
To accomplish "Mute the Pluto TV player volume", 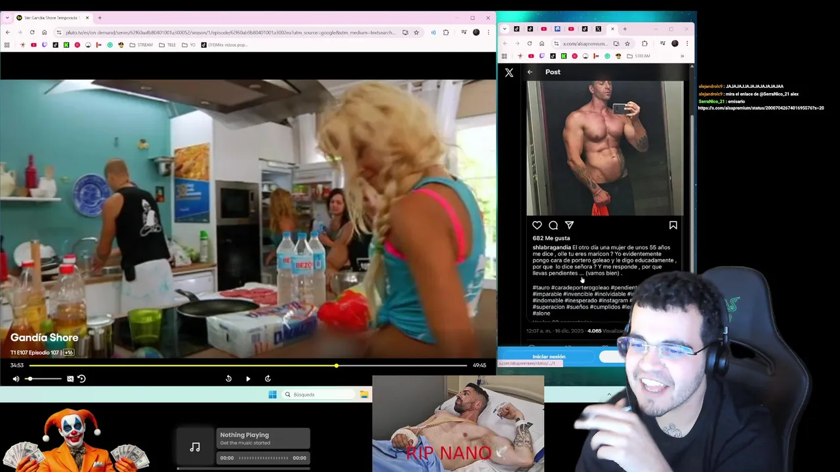I will tap(16, 378).
